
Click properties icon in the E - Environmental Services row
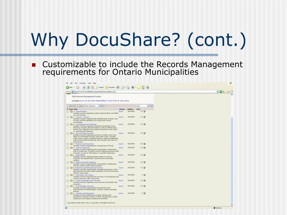click(x=145, y=133)
